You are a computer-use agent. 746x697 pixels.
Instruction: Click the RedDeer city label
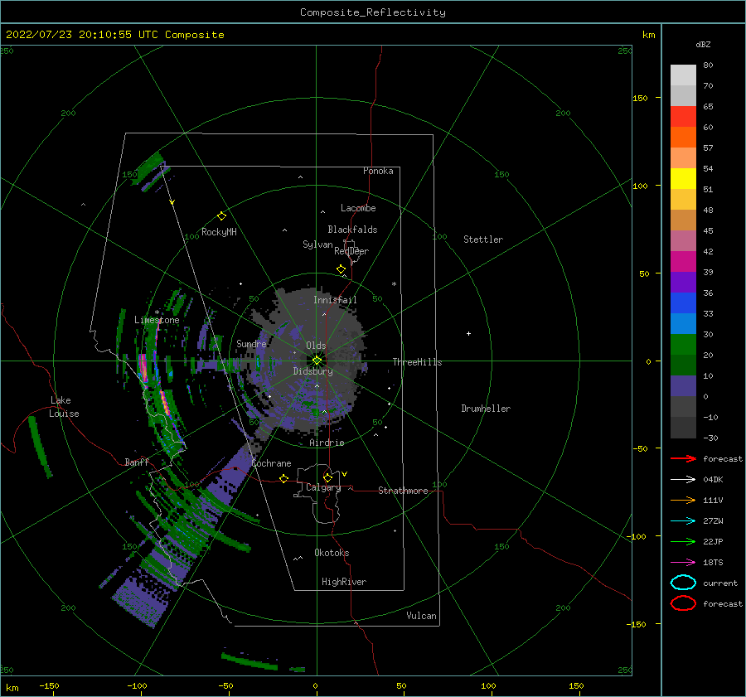coord(351,251)
